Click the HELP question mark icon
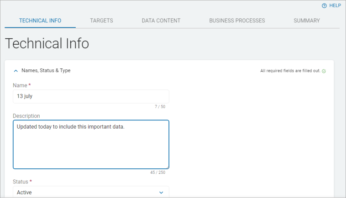 (x=324, y=5)
